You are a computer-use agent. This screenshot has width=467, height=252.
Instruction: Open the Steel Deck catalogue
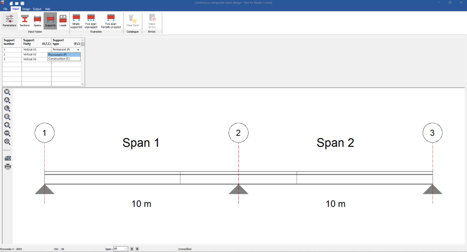tap(133, 20)
